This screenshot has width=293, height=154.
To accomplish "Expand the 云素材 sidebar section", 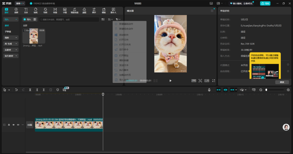I will tap(11, 50).
